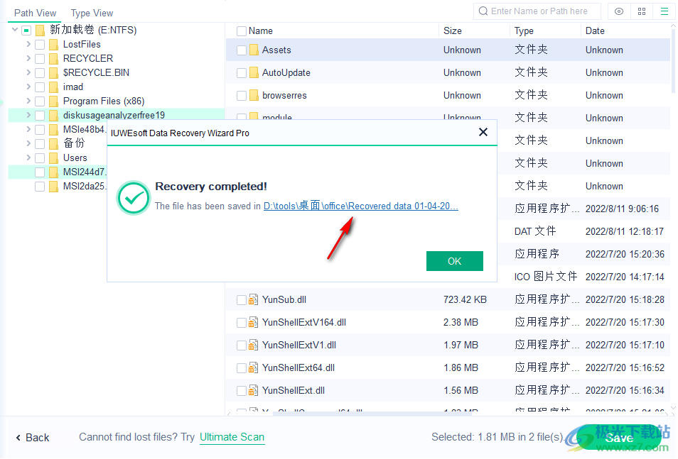Screen dimensions: 678x459
Task: Check the YunShellExtV164.dll checkbox
Action: point(241,323)
